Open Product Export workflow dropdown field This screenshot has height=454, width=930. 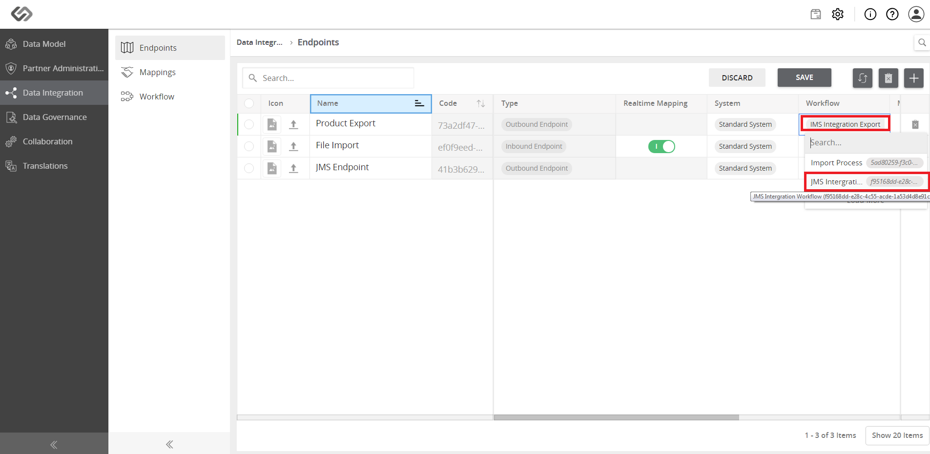click(845, 124)
